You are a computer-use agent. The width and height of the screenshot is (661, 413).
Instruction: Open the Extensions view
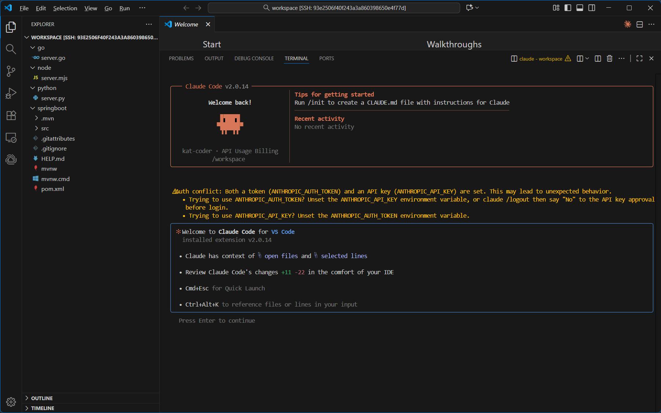(x=11, y=115)
